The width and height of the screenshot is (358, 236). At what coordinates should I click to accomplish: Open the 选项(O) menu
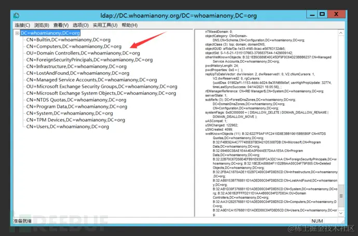pos(80,25)
